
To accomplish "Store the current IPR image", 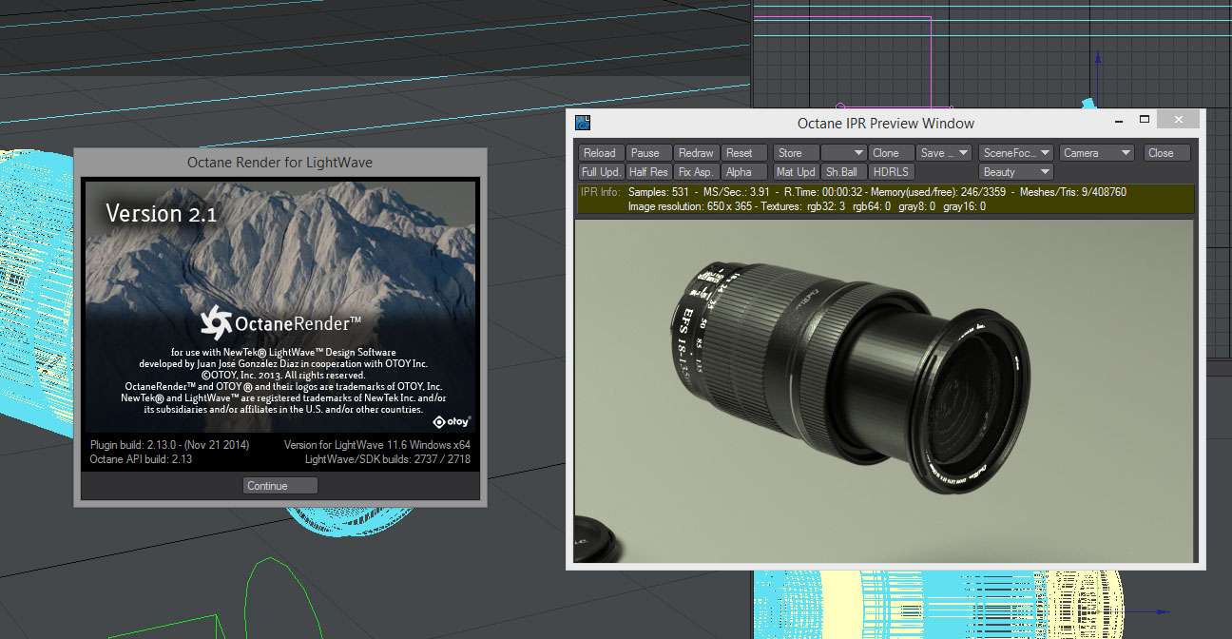I will (x=796, y=153).
